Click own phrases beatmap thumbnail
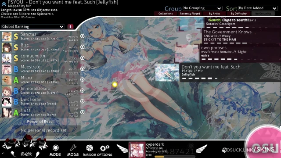Screen dimensions: 281x158 (x=187, y=53)
